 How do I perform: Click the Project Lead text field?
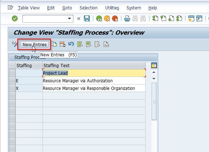[94, 73]
